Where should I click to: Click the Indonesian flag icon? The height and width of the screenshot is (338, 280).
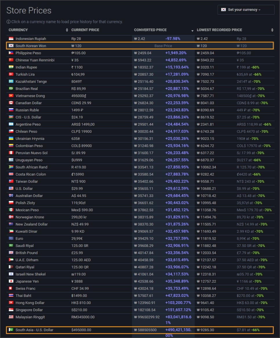11,39
